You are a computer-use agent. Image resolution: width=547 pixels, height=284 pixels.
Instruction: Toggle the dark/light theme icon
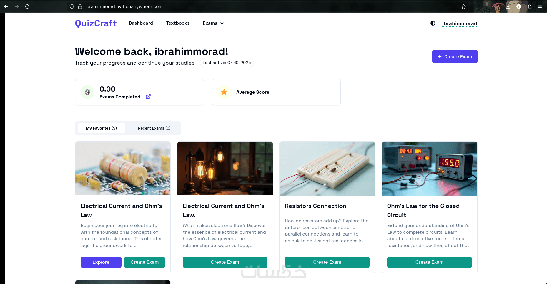433,23
